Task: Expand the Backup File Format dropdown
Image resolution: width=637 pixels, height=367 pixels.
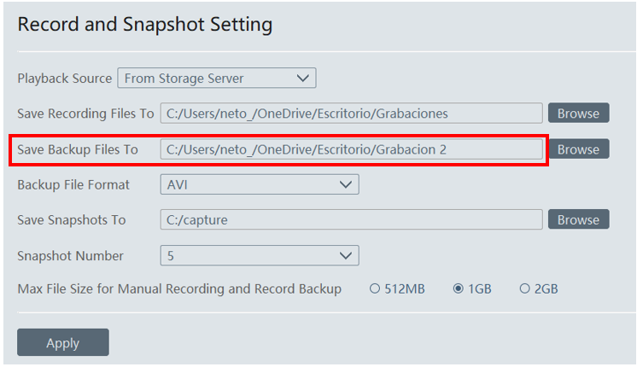Action: point(260,184)
